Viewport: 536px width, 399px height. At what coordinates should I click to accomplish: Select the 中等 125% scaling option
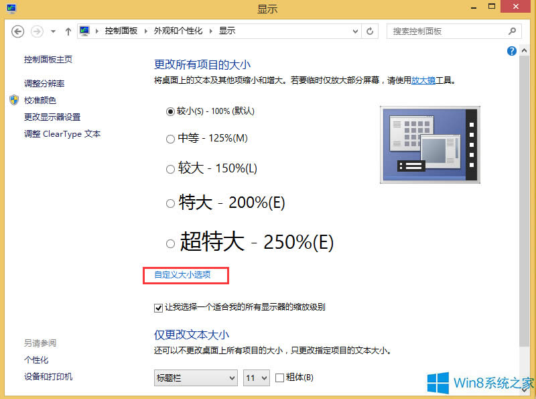[x=171, y=140]
